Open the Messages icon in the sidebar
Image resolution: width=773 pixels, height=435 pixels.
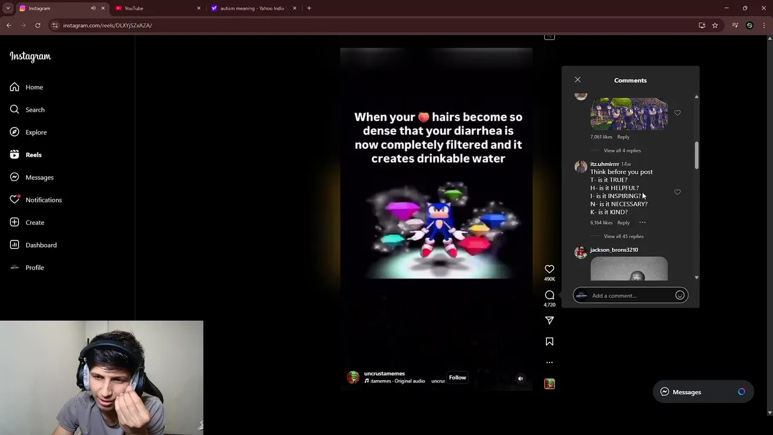(x=14, y=177)
